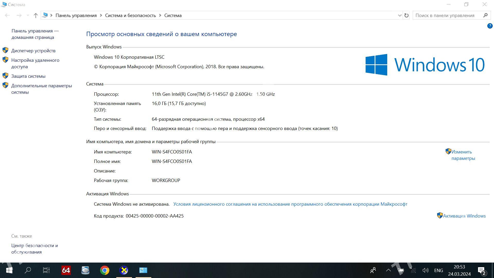Click the Windows 10 logo image
Viewport: 494px width, 278px height.
(425, 65)
